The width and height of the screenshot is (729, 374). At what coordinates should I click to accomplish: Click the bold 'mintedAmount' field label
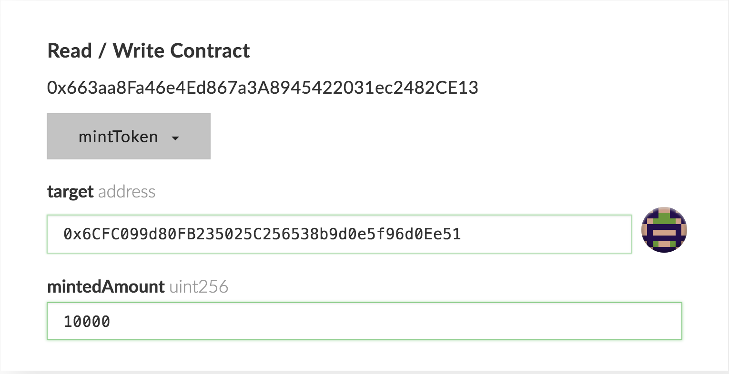106,287
